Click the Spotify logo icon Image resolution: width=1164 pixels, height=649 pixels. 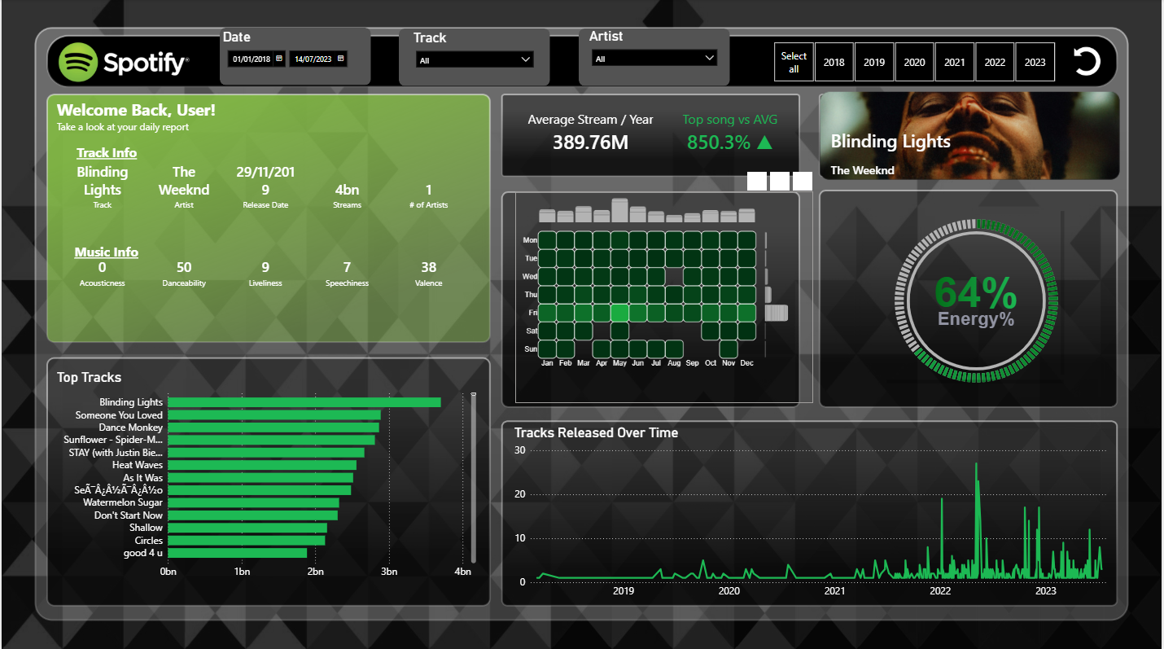pos(78,62)
